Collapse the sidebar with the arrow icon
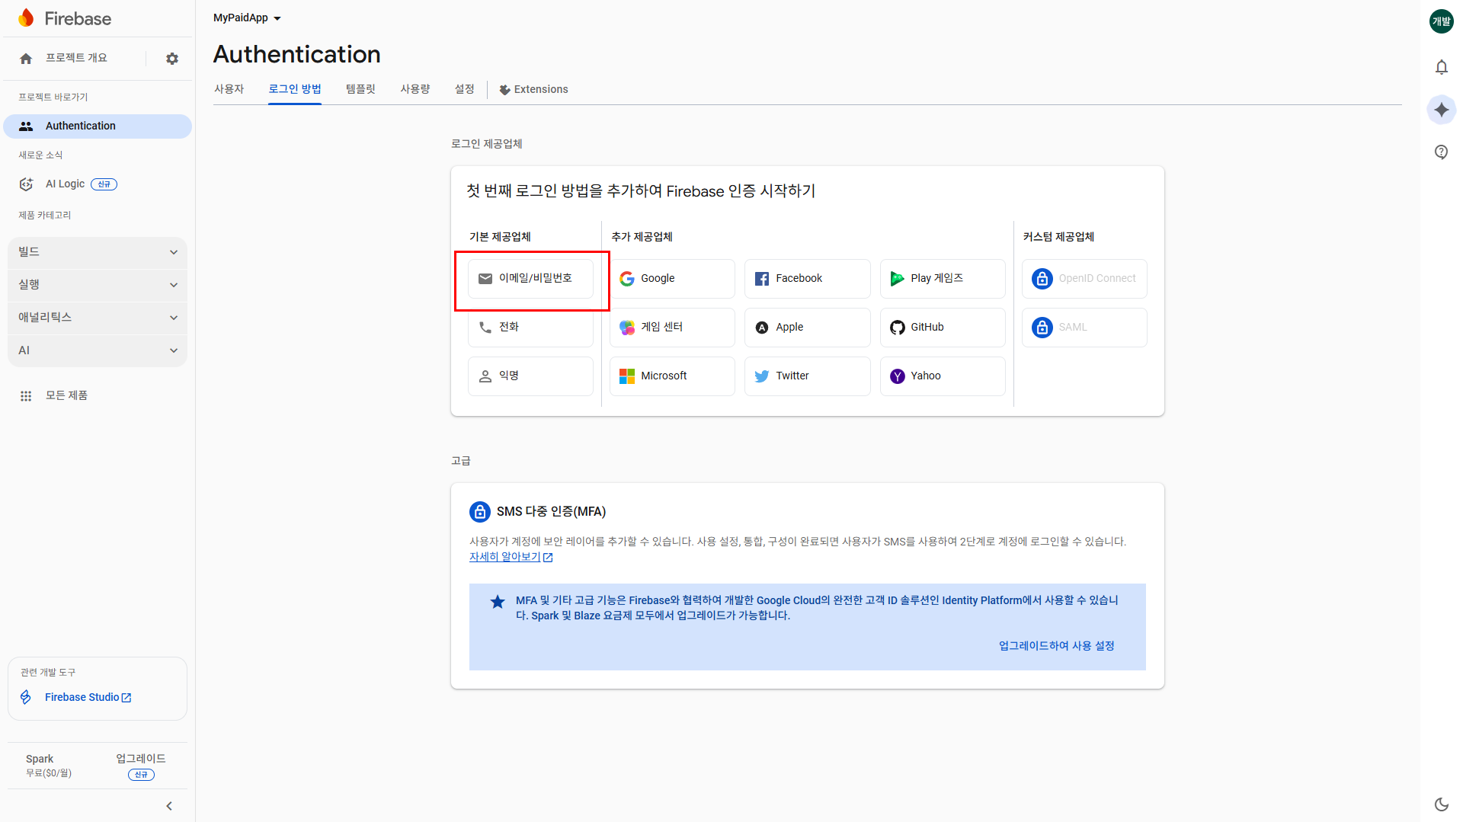 [x=169, y=806]
